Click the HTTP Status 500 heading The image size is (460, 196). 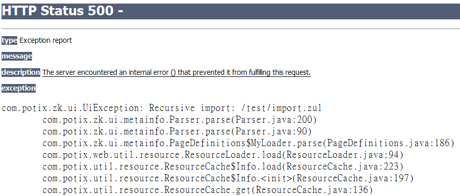point(62,11)
